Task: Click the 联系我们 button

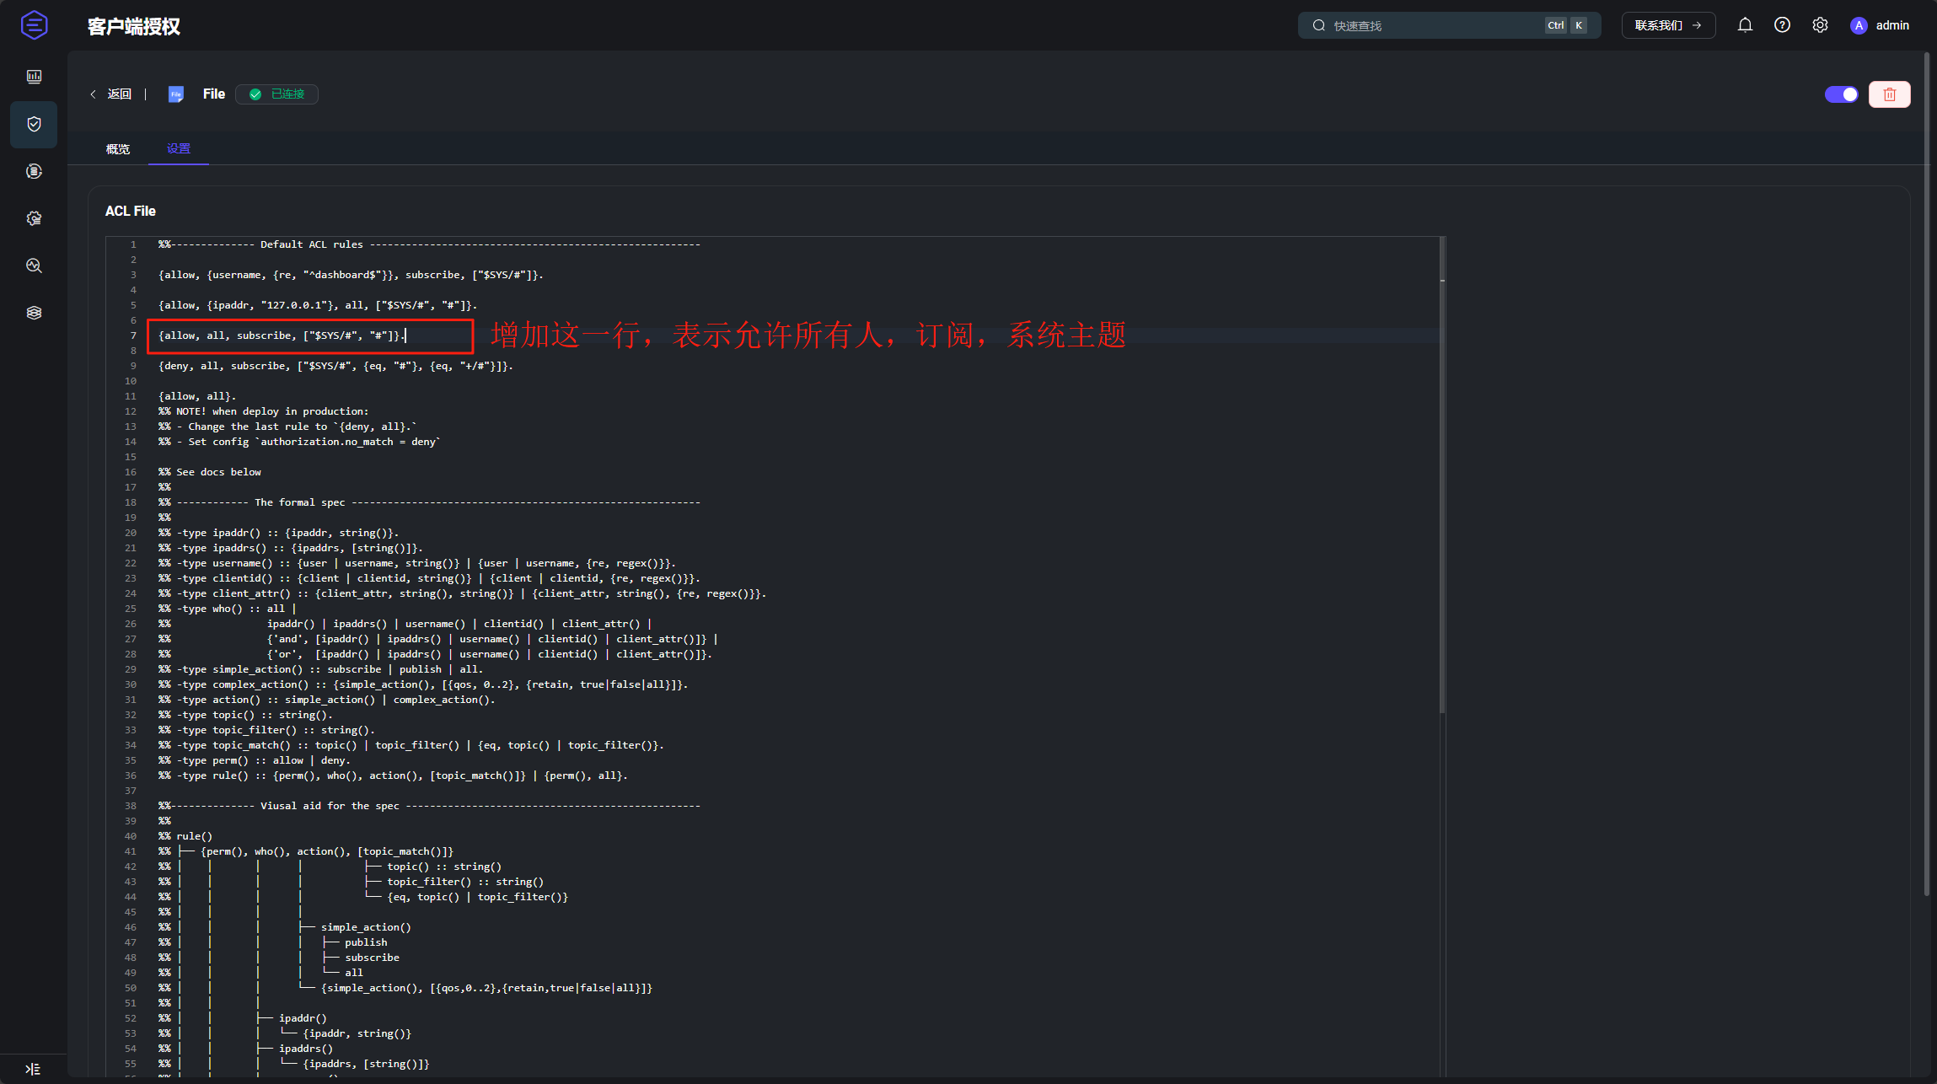Action: click(x=1667, y=25)
